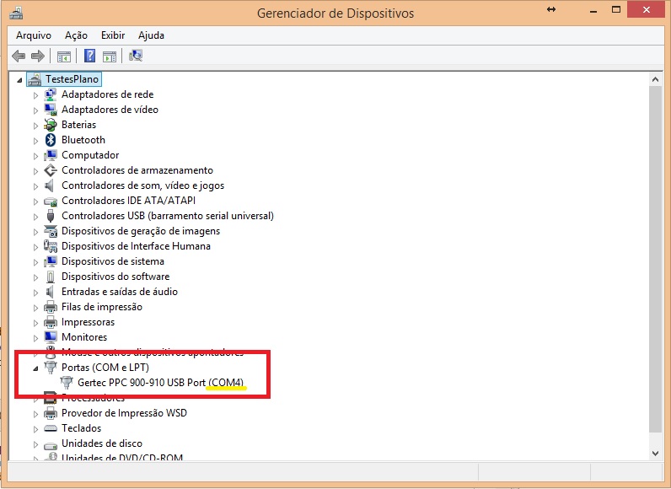
Task: Click the Back arrow toolbar icon
Action: (x=19, y=56)
